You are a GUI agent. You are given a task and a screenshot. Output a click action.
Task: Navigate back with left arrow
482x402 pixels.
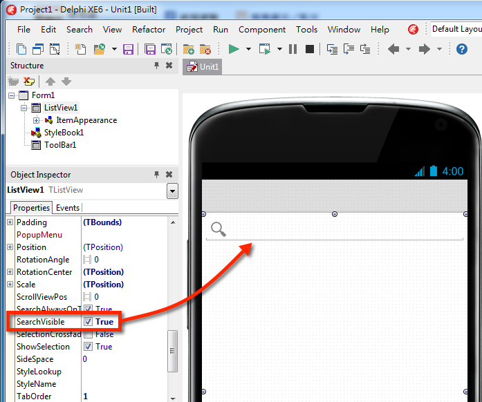(393, 49)
